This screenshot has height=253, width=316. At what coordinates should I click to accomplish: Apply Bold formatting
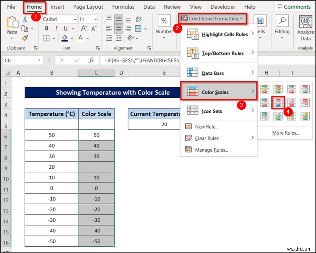click(x=46, y=29)
